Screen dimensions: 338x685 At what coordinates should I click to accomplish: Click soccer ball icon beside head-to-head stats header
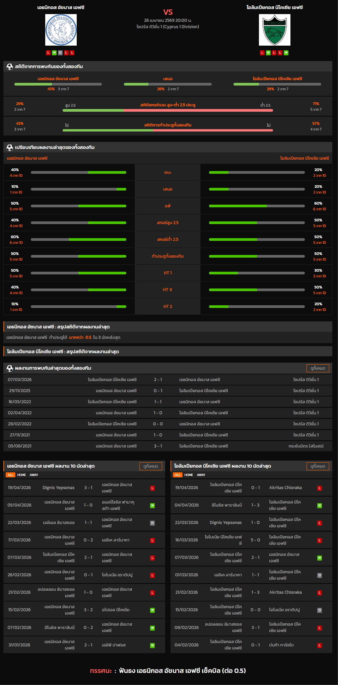(10, 66)
